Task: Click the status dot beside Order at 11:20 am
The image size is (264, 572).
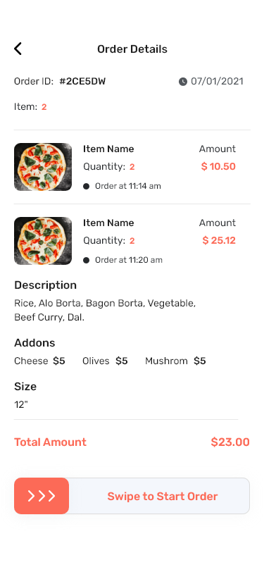Action: click(x=87, y=260)
